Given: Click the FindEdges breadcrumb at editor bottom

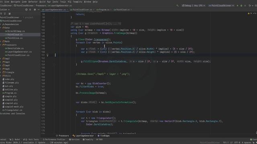Looking at the screenshot, I should [x=104, y=136].
